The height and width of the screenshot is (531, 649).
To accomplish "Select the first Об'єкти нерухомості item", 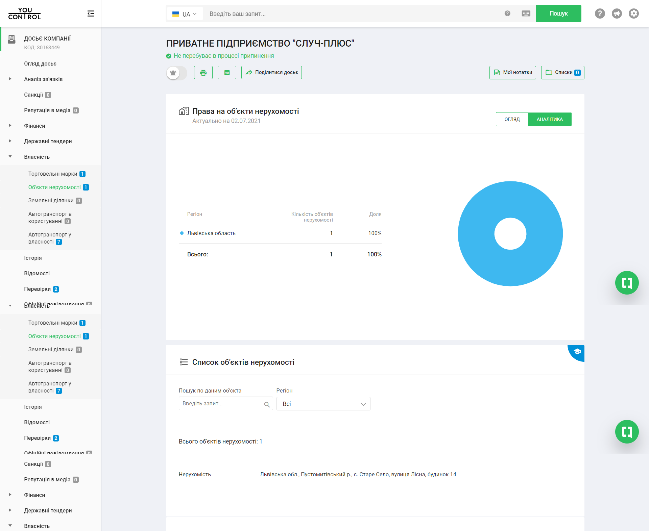I will tap(58, 187).
